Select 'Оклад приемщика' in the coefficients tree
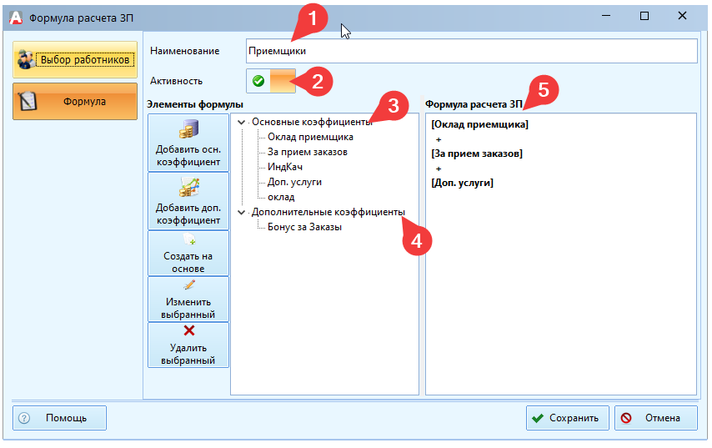 [x=310, y=137]
